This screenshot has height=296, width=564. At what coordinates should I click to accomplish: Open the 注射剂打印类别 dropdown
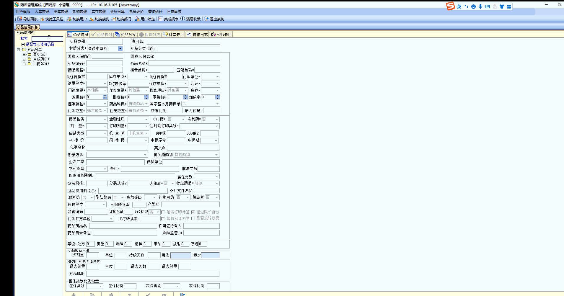click(217, 126)
